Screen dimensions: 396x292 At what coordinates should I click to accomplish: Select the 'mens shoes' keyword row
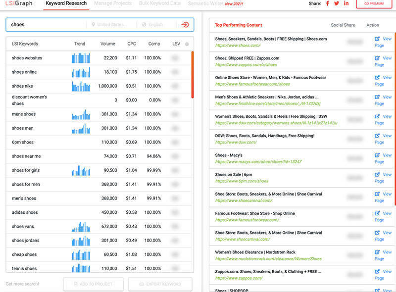[99, 114]
